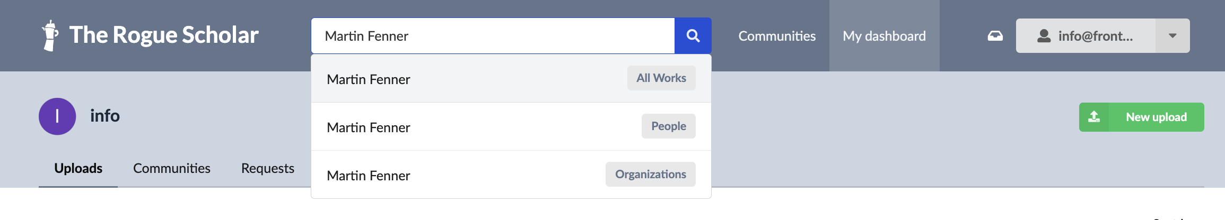Click the user profile icon

pyautogui.click(x=1044, y=36)
